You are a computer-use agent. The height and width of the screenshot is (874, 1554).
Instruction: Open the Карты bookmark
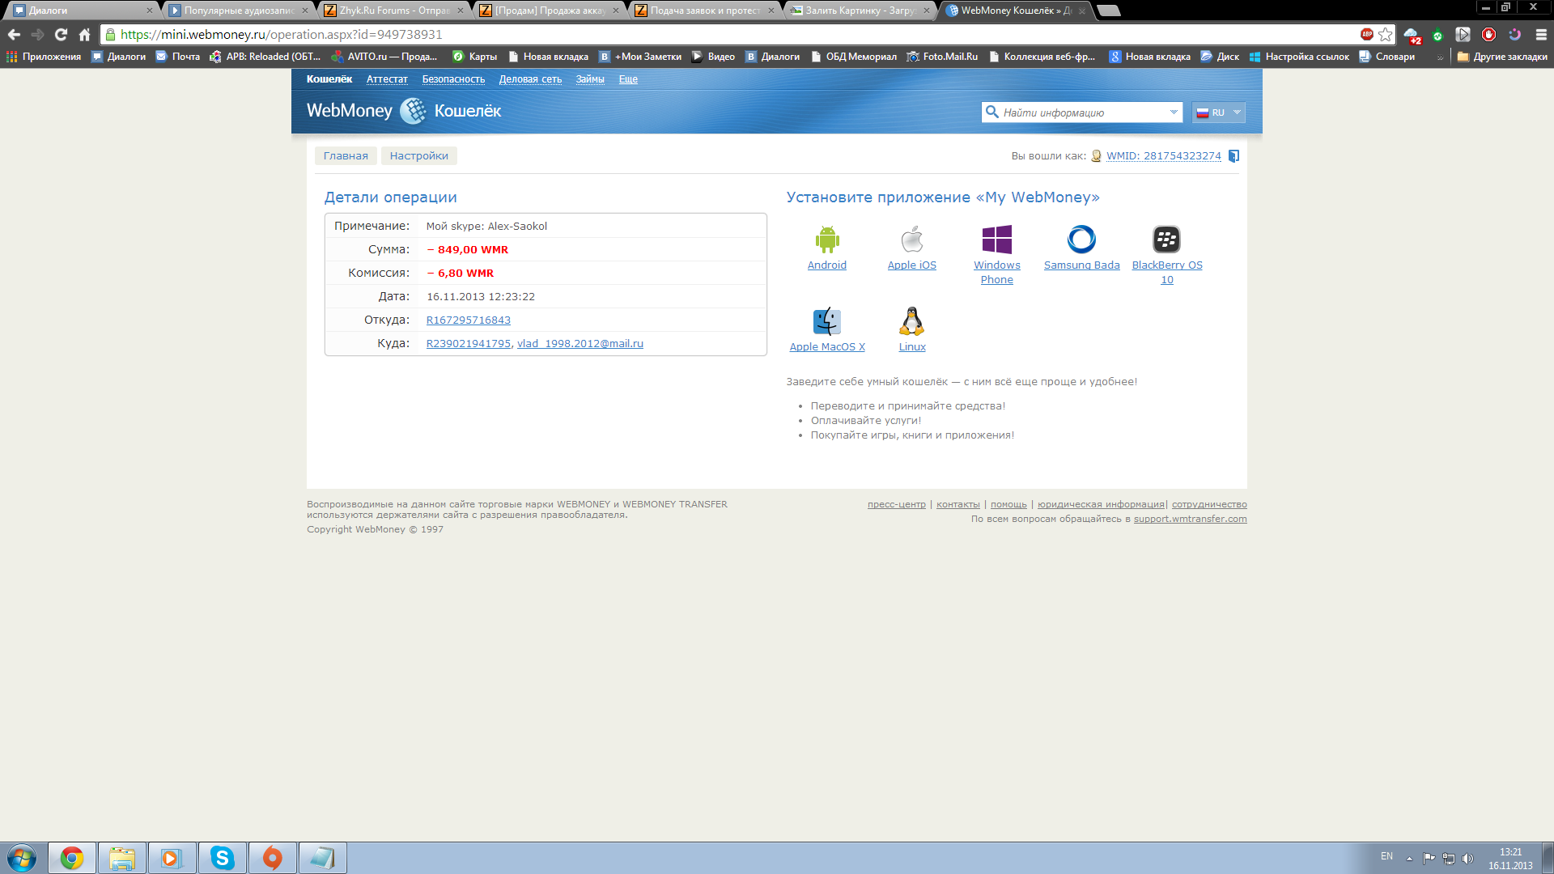(x=474, y=57)
